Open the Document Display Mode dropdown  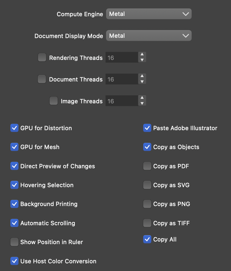149,36
